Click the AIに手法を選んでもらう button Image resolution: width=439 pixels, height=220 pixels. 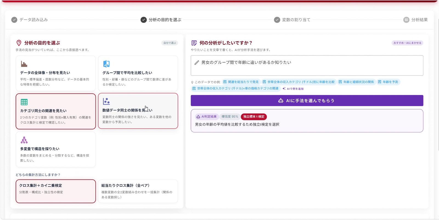[307, 101]
